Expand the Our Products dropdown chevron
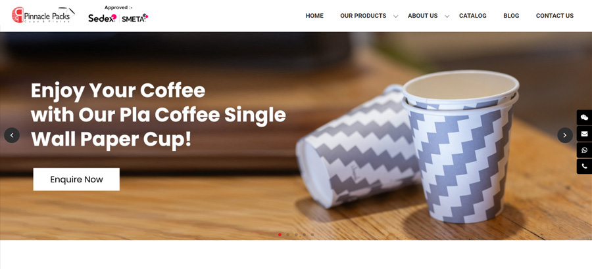 (396, 16)
